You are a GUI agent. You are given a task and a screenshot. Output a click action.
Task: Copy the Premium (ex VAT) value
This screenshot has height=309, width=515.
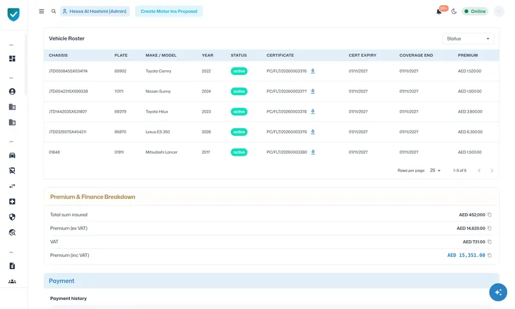pyautogui.click(x=489, y=229)
